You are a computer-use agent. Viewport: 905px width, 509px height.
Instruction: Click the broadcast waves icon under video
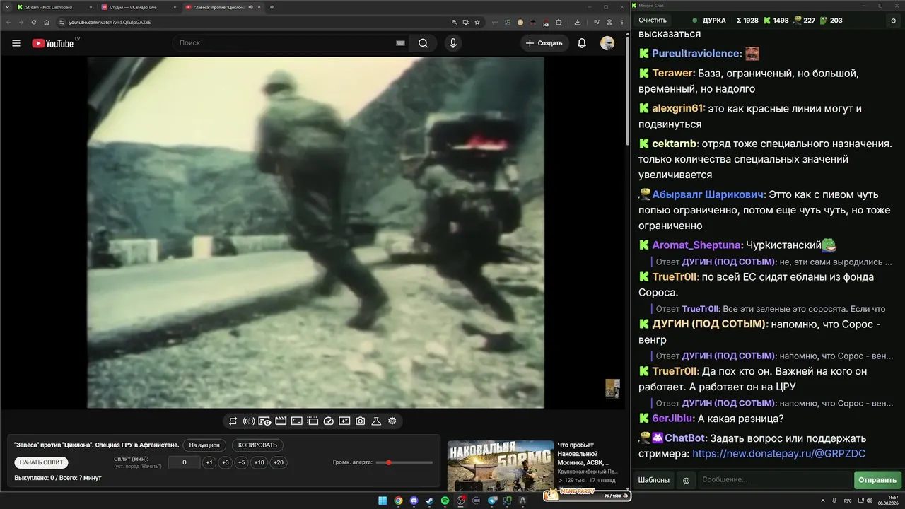tap(249, 421)
